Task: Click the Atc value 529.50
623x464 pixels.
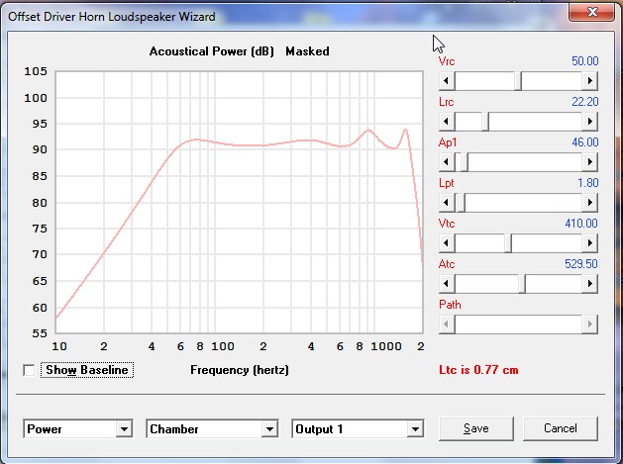Action: (x=581, y=263)
